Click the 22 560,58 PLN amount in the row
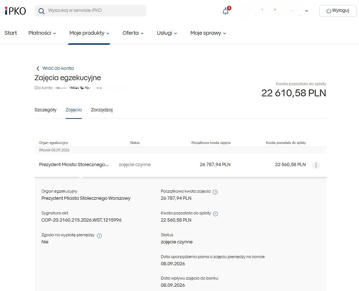 click(x=290, y=165)
